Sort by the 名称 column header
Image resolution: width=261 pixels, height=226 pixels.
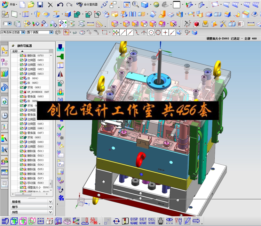click(30, 51)
